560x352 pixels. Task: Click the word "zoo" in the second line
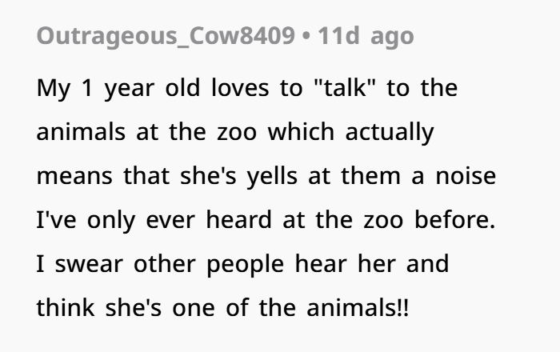(237, 133)
